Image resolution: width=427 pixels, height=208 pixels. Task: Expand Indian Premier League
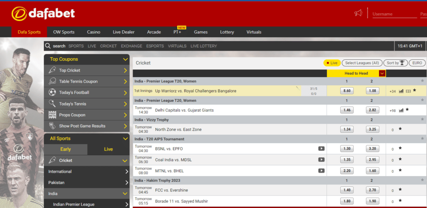[127, 204]
